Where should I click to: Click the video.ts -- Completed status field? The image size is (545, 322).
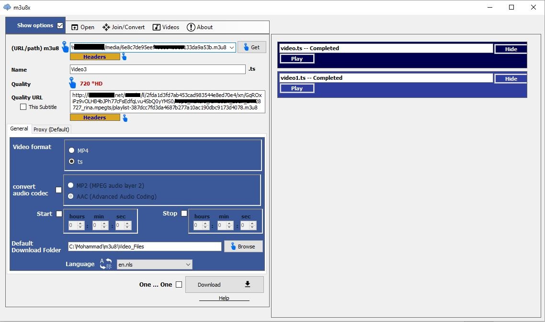(x=386, y=48)
